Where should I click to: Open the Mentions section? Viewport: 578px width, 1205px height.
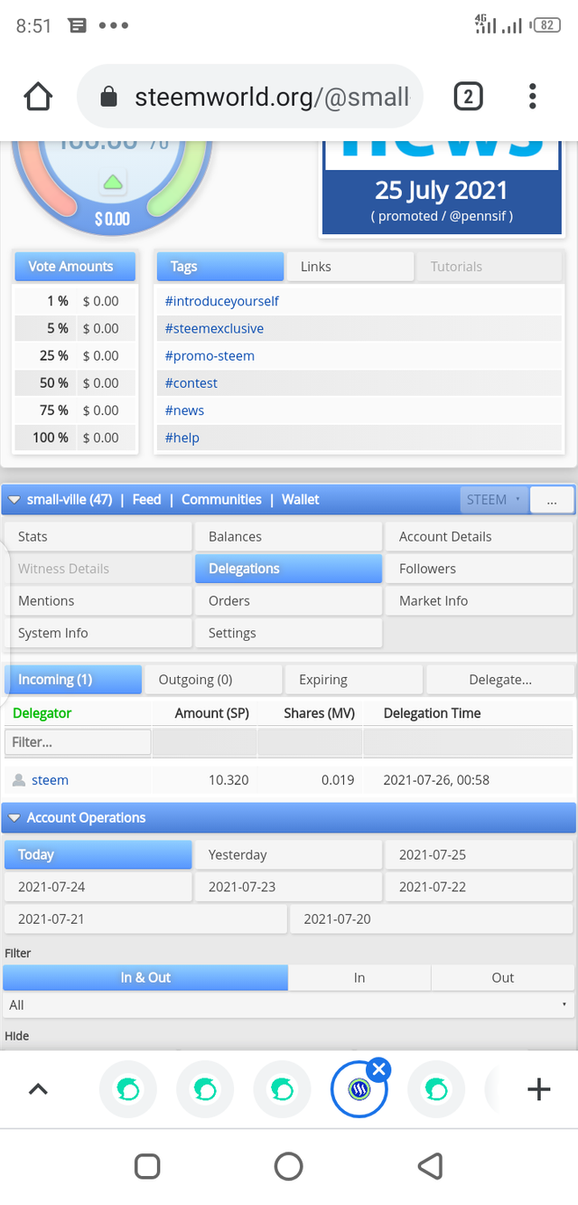pyautogui.click(x=98, y=600)
